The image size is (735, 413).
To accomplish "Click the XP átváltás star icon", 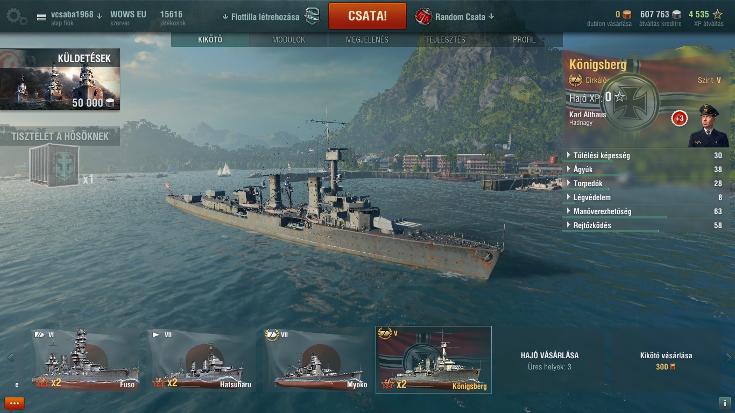I will 717,15.
